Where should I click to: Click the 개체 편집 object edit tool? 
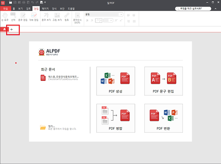point(34,17)
